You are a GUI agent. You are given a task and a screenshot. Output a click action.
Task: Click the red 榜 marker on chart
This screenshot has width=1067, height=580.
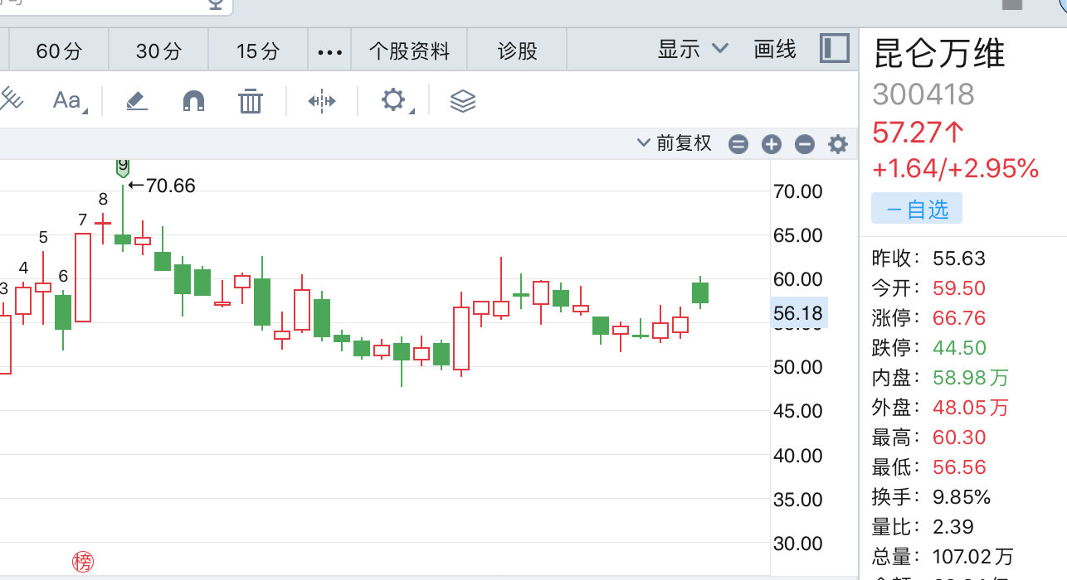coord(83,562)
